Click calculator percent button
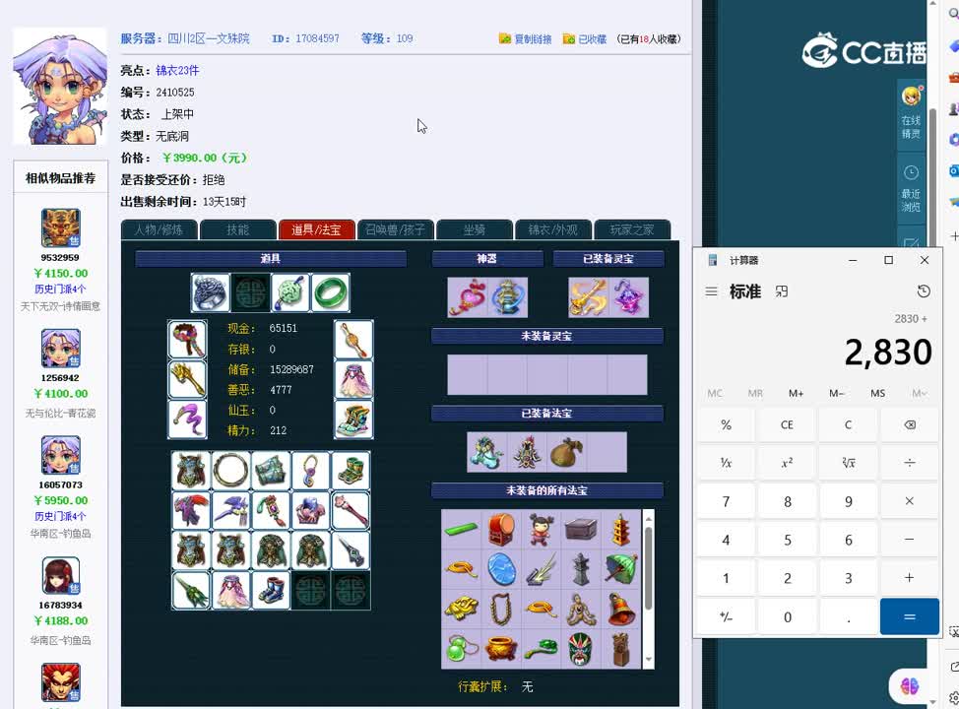959x709 pixels. coord(726,424)
